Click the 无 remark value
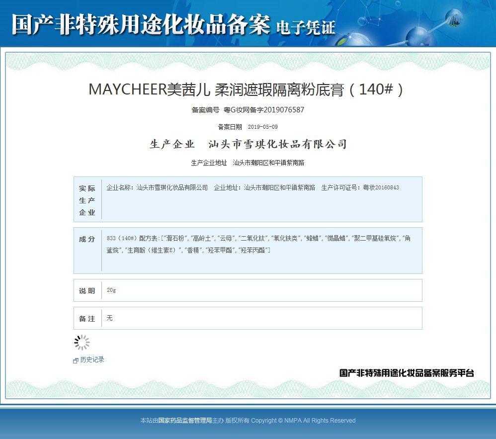The height and width of the screenshot is (439, 496). (109, 318)
